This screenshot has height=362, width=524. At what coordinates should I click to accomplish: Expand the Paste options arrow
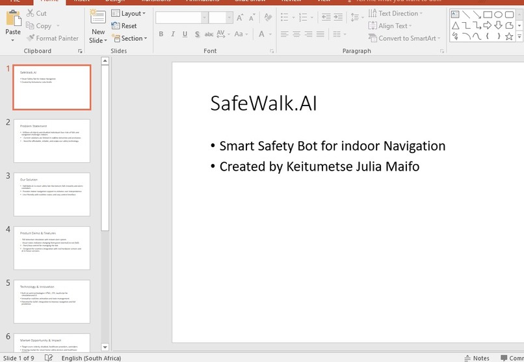click(x=13, y=40)
